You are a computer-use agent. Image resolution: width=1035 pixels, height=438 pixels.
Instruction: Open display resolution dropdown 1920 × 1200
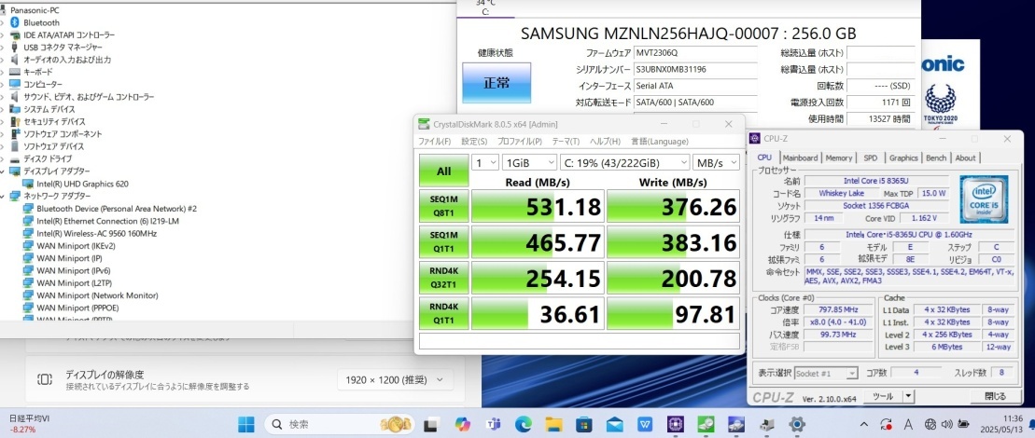[395, 379]
